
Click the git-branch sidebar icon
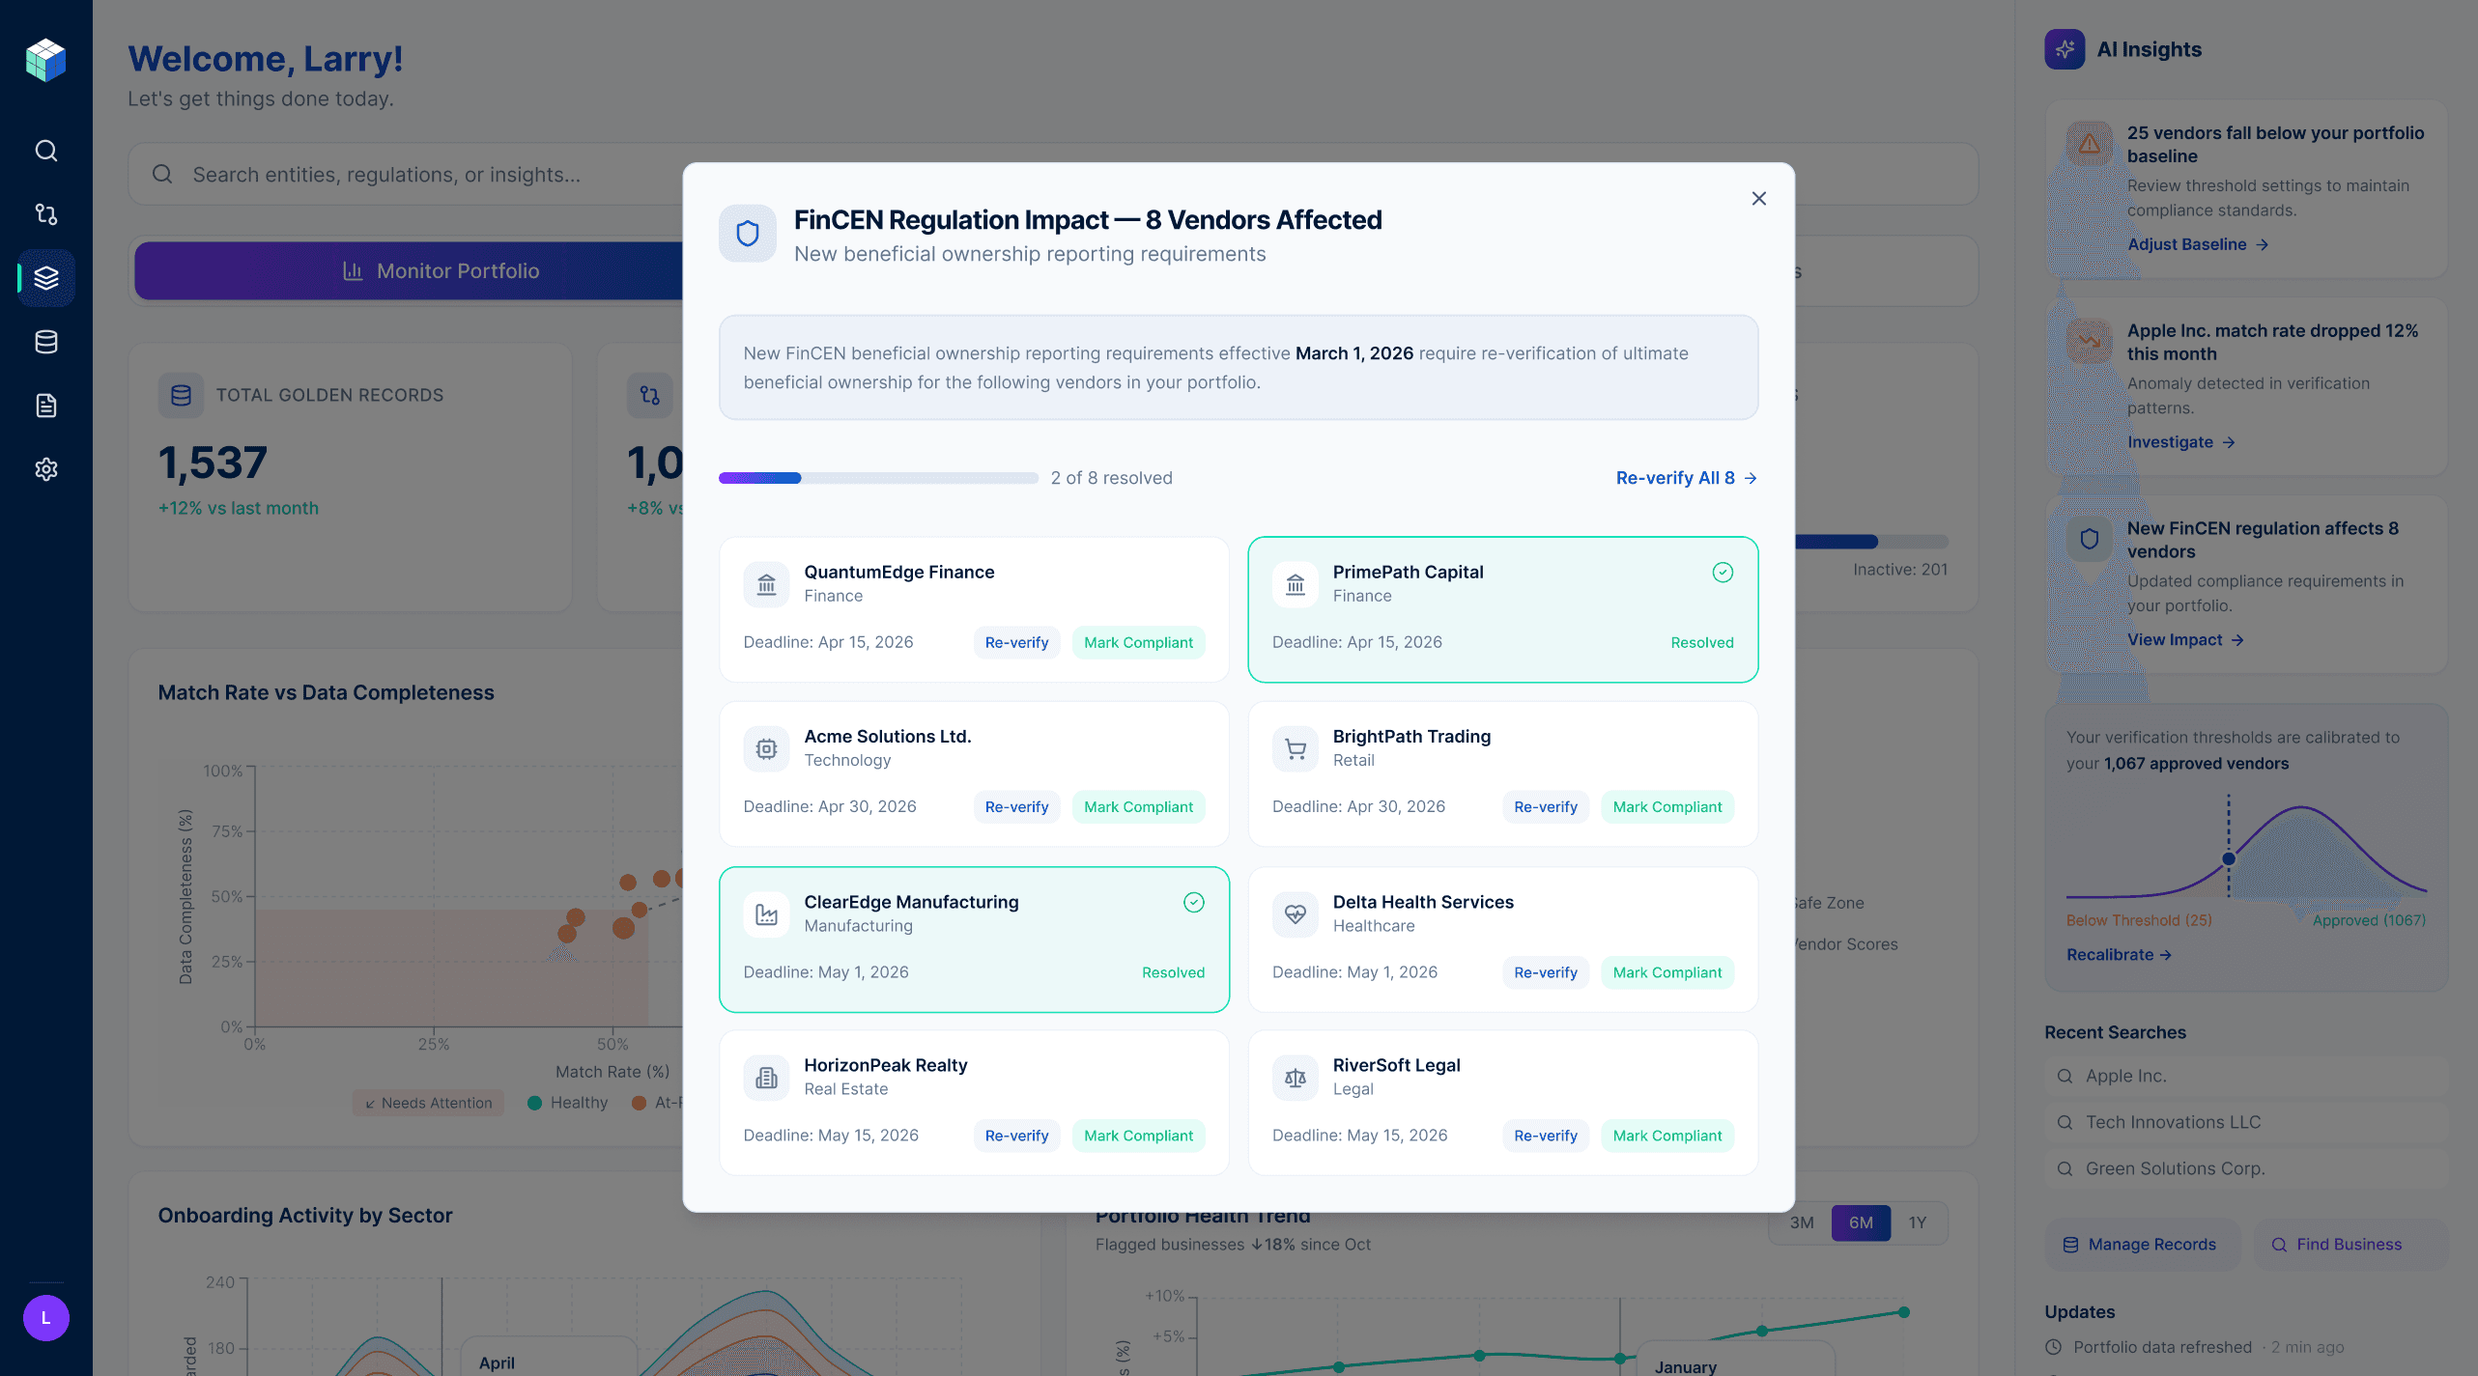point(45,214)
